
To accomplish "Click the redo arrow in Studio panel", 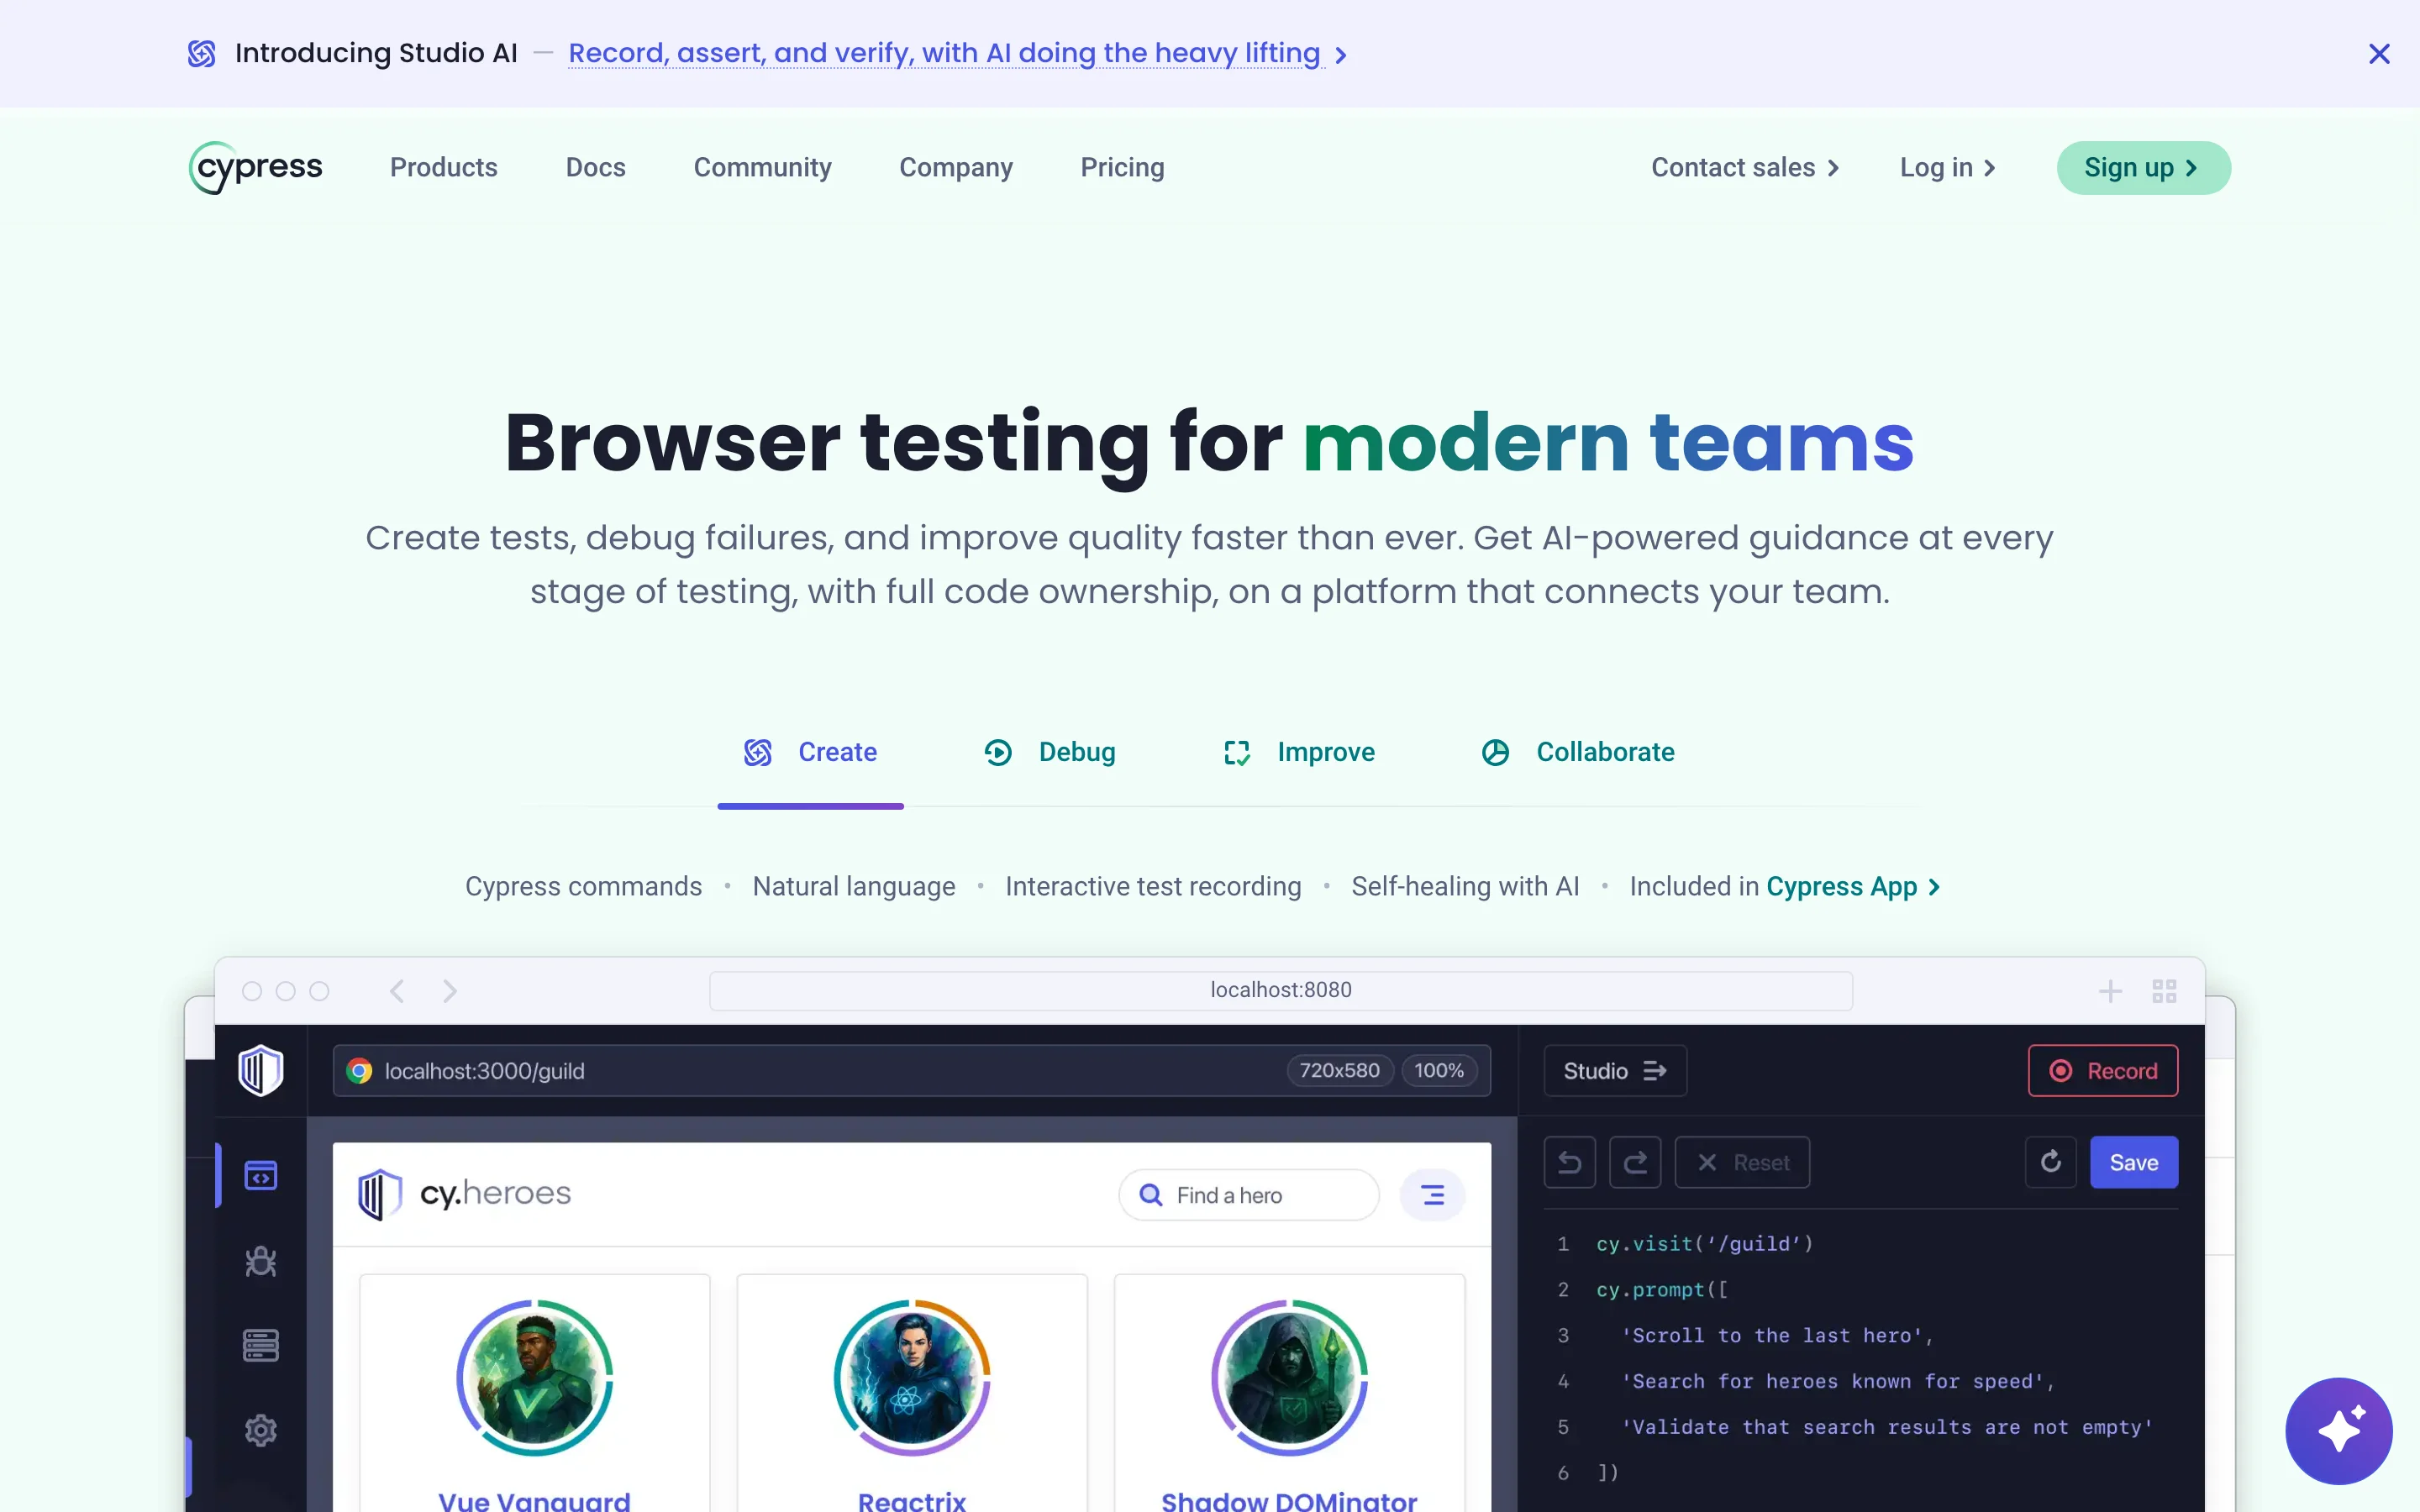I will 1635,1162.
